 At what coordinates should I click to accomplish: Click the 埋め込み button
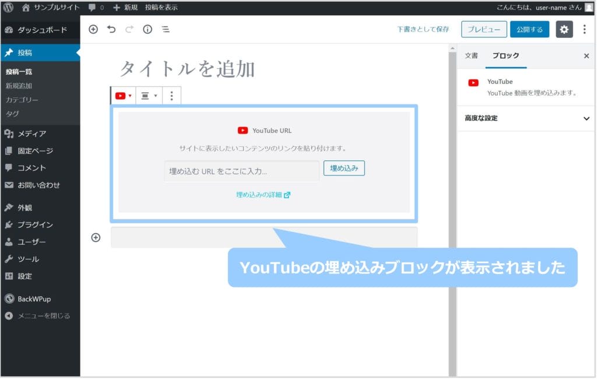point(344,168)
